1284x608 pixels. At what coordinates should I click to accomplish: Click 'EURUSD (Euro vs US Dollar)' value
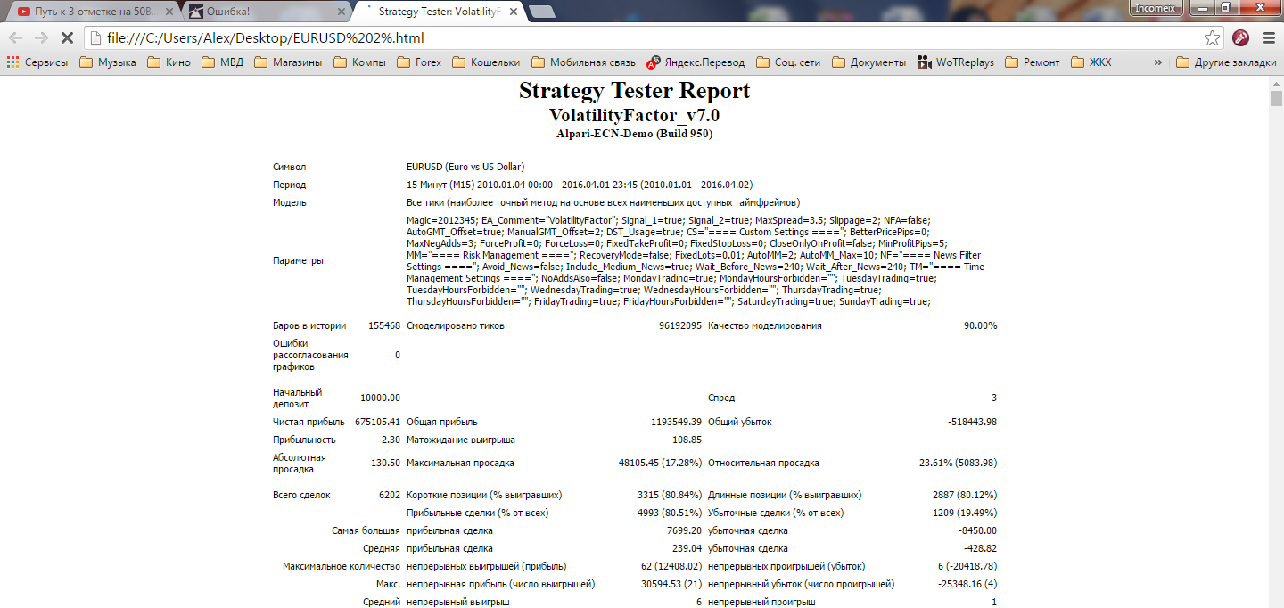pos(465,167)
